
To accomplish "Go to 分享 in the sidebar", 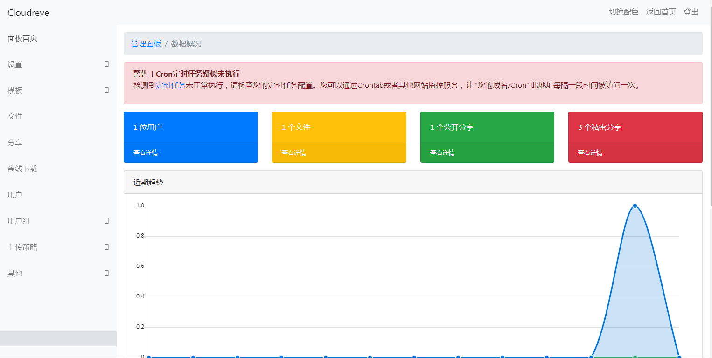I will (15, 143).
